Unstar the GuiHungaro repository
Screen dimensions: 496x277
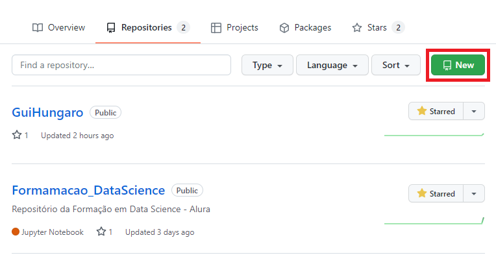coord(436,111)
